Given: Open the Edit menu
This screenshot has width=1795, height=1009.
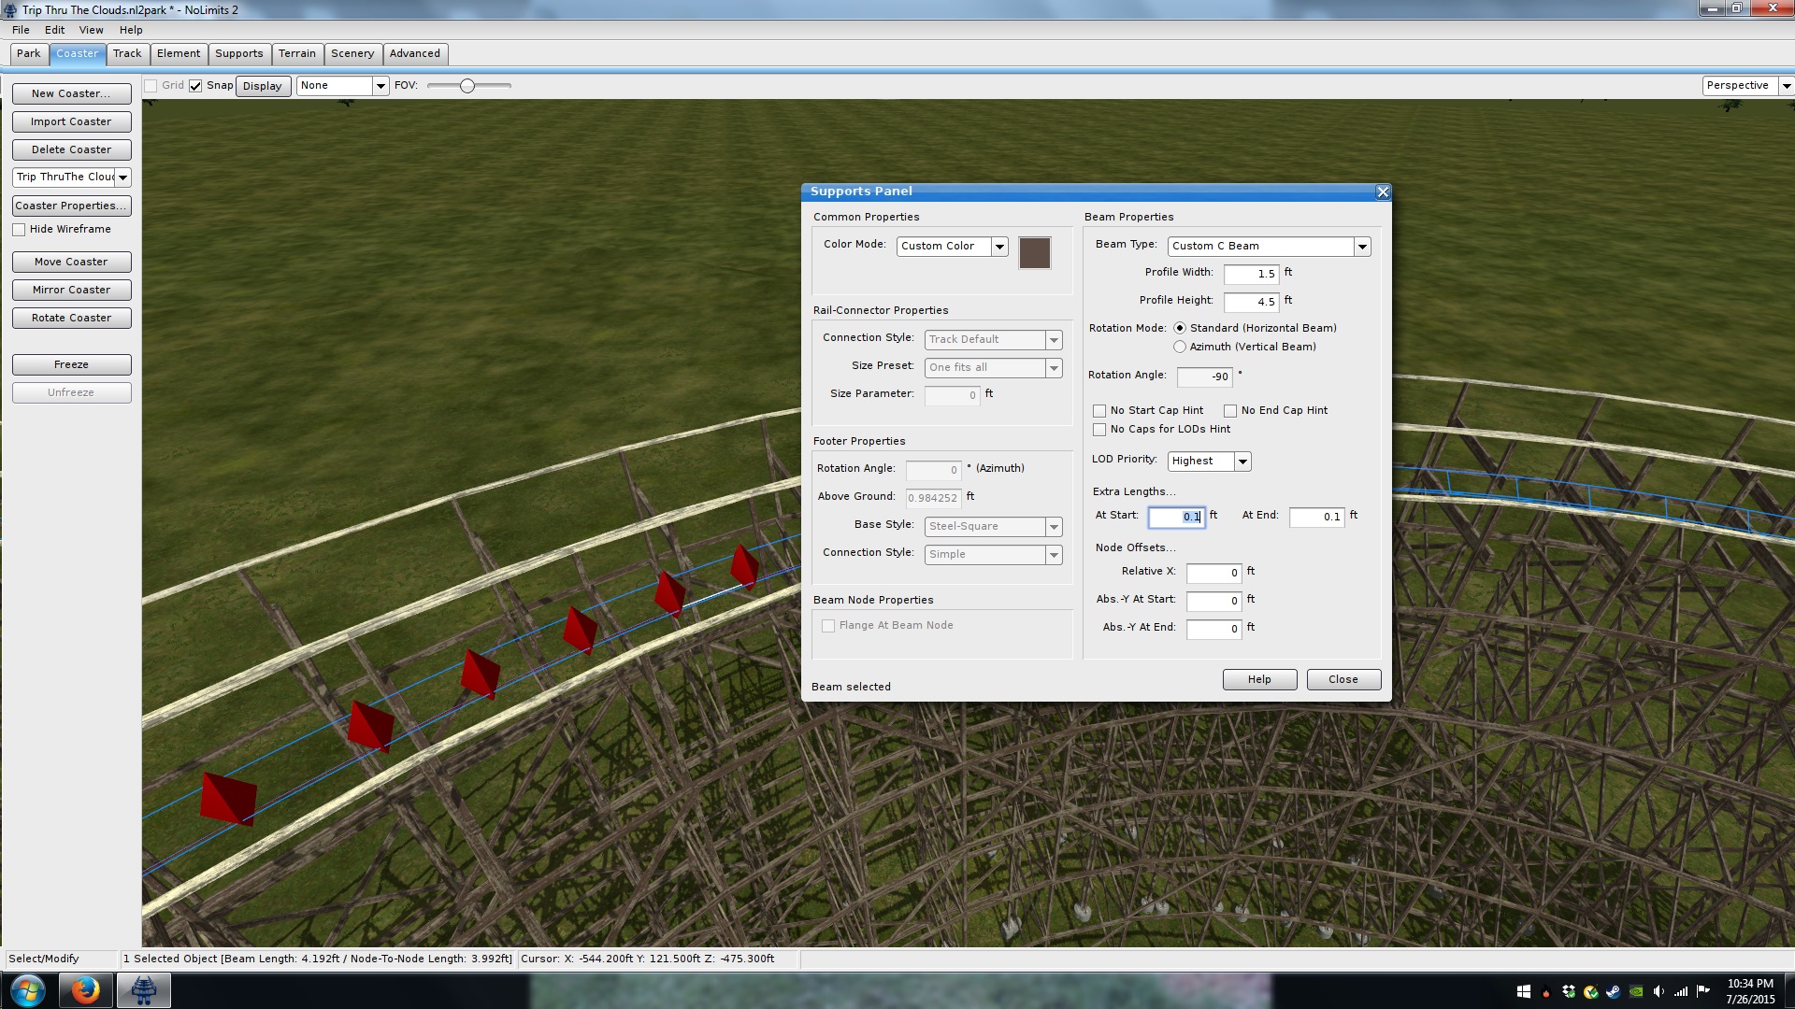Looking at the screenshot, I should [54, 30].
